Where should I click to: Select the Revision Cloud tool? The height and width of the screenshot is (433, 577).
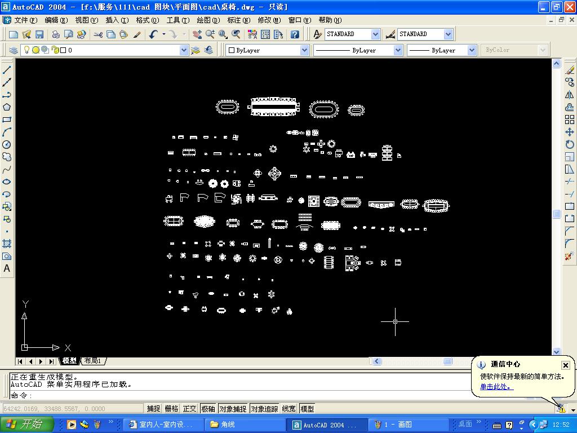tap(7, 157)
